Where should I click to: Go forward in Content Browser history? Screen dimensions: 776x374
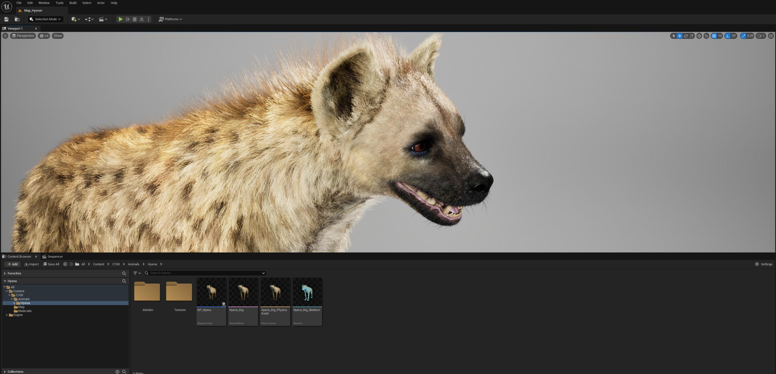(x=71, y=264)
